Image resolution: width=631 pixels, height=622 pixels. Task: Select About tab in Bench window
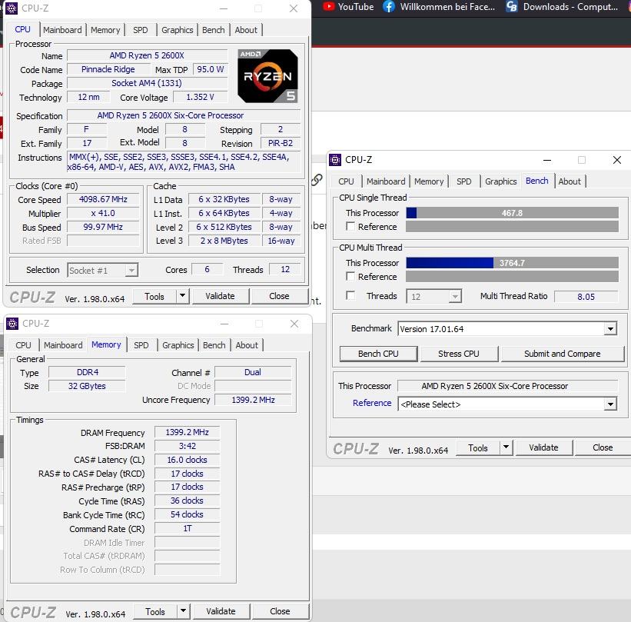coord(570,181)
